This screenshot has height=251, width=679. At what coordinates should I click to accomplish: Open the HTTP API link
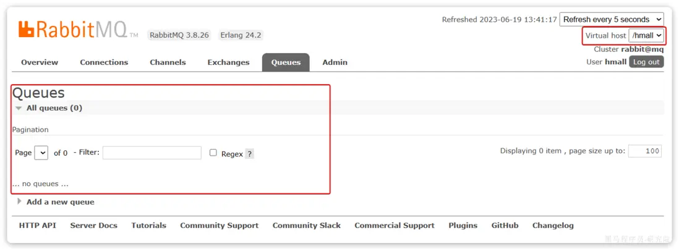(38, 226)
